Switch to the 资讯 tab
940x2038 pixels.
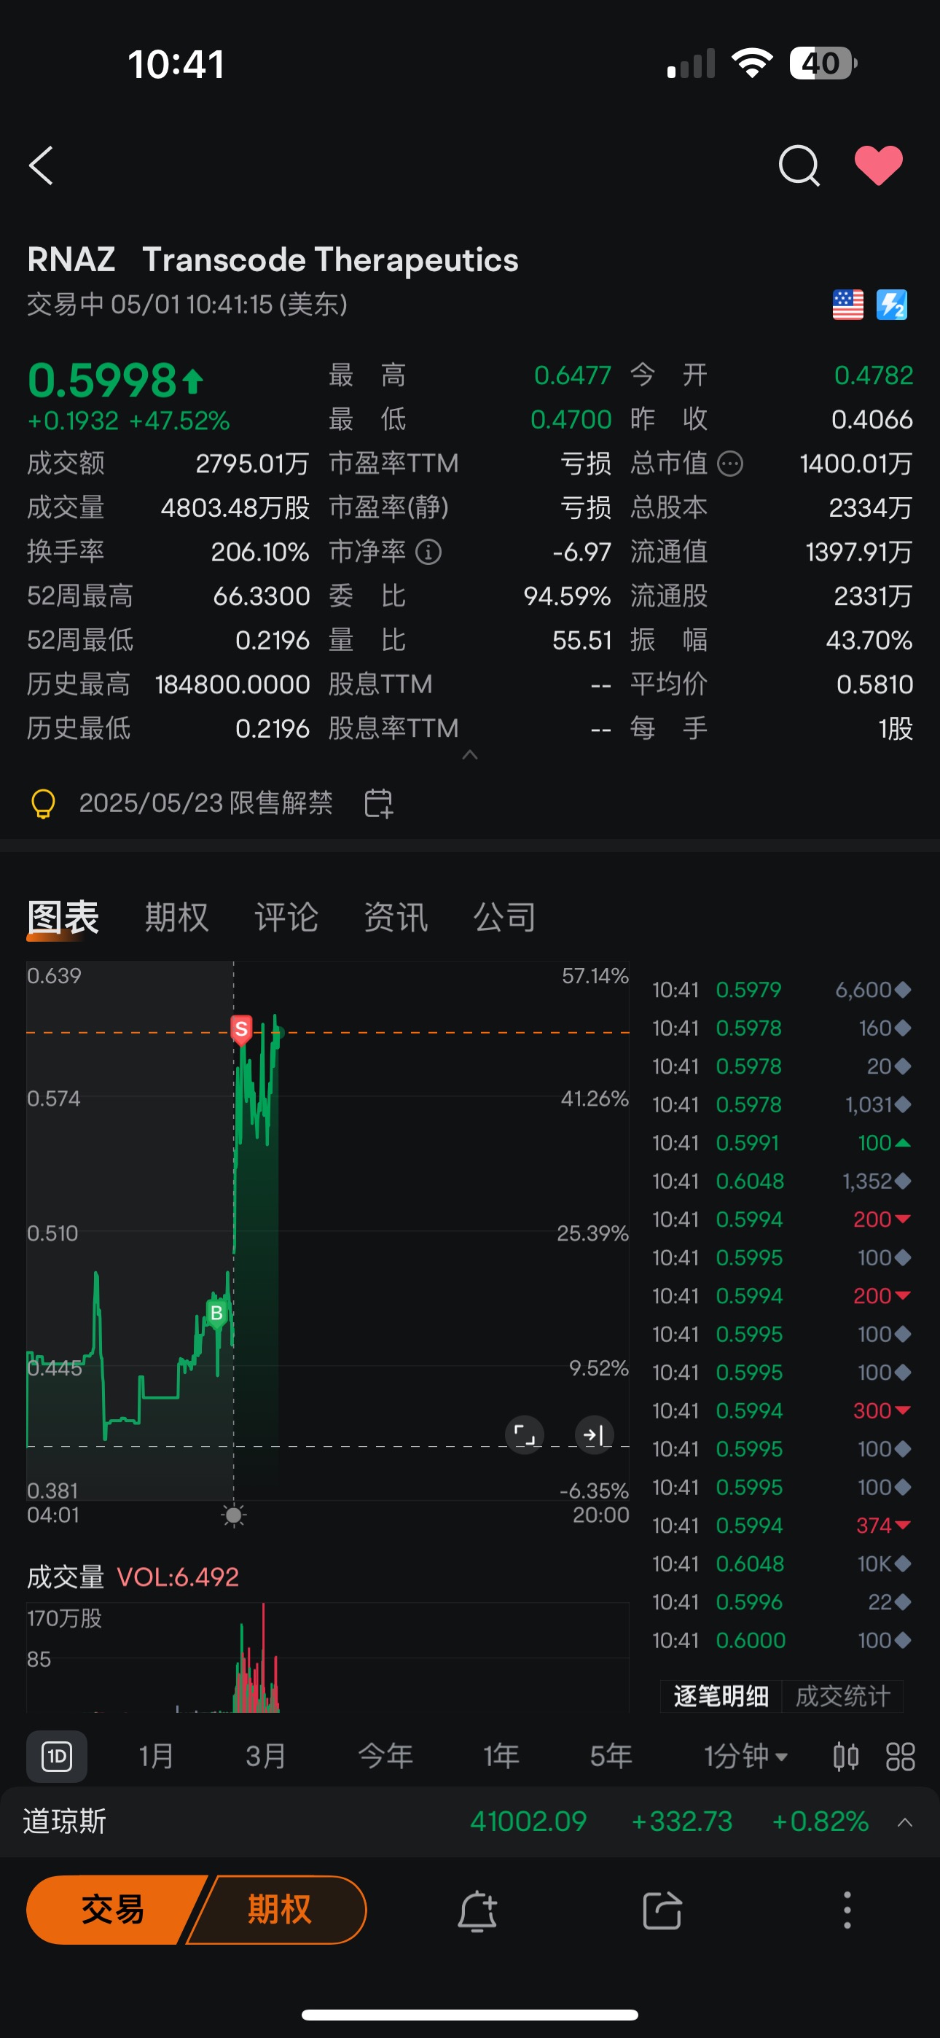(395, 918)
